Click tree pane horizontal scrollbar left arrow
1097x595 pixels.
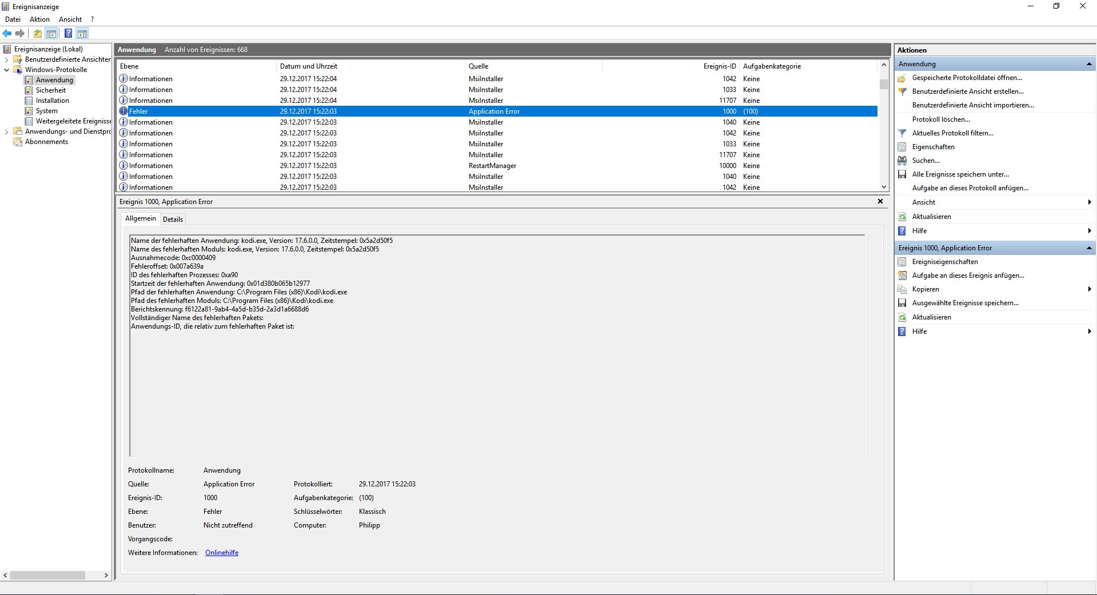[x=5, y=576]
